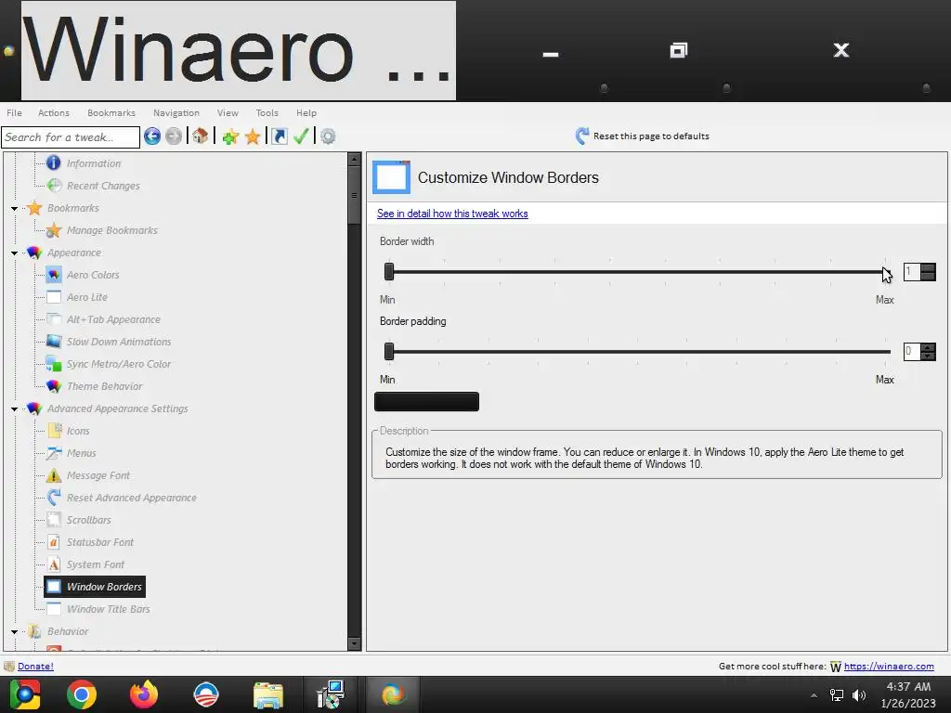Click the Alt+Tab Appearance icon
The width and height of the screenshot is (951, 713).
(x=53, y=319)
